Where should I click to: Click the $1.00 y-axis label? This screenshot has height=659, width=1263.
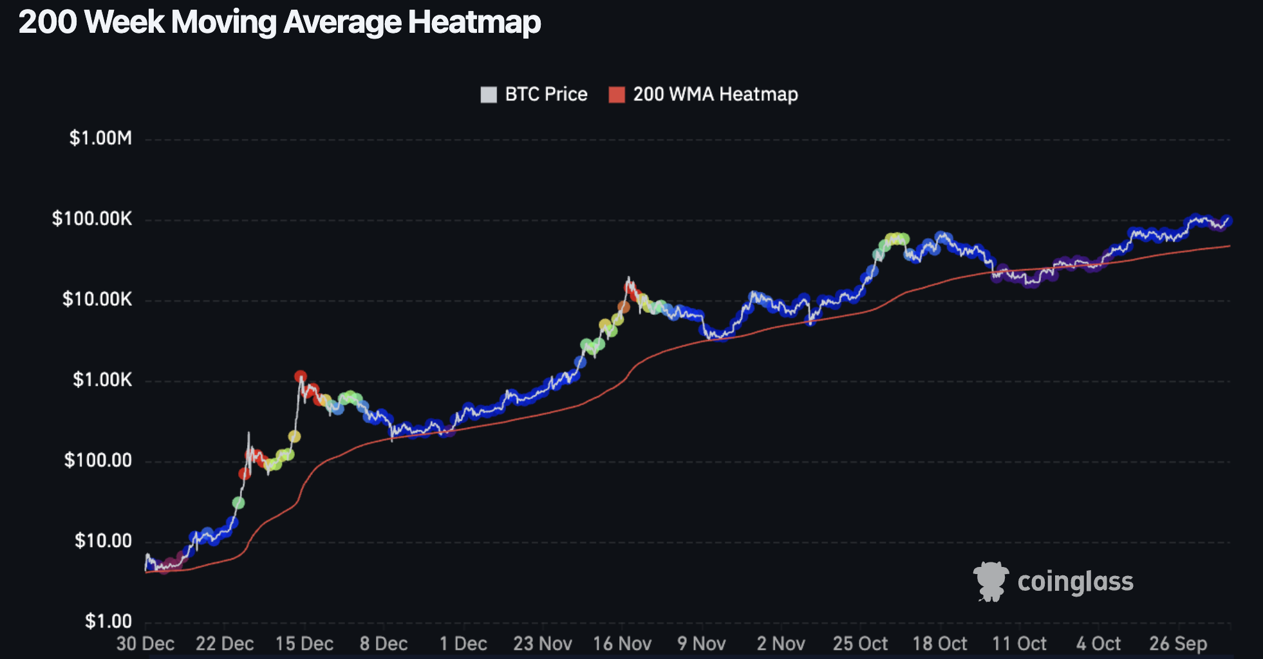(x=108, y=621)
